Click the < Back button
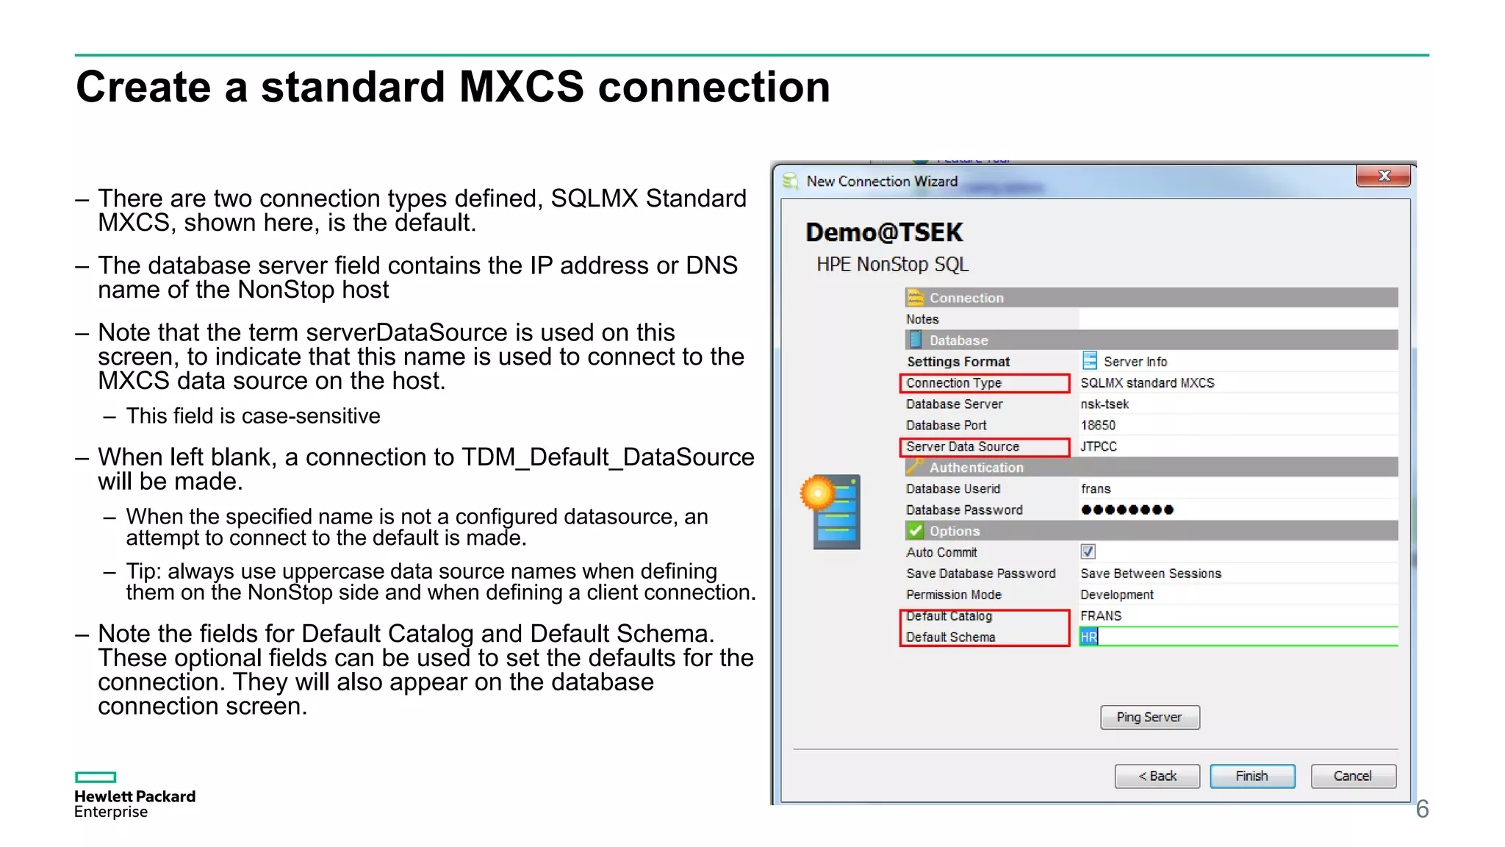The width and height of the screenshot is (1505, 847). tap(1157, 776)
